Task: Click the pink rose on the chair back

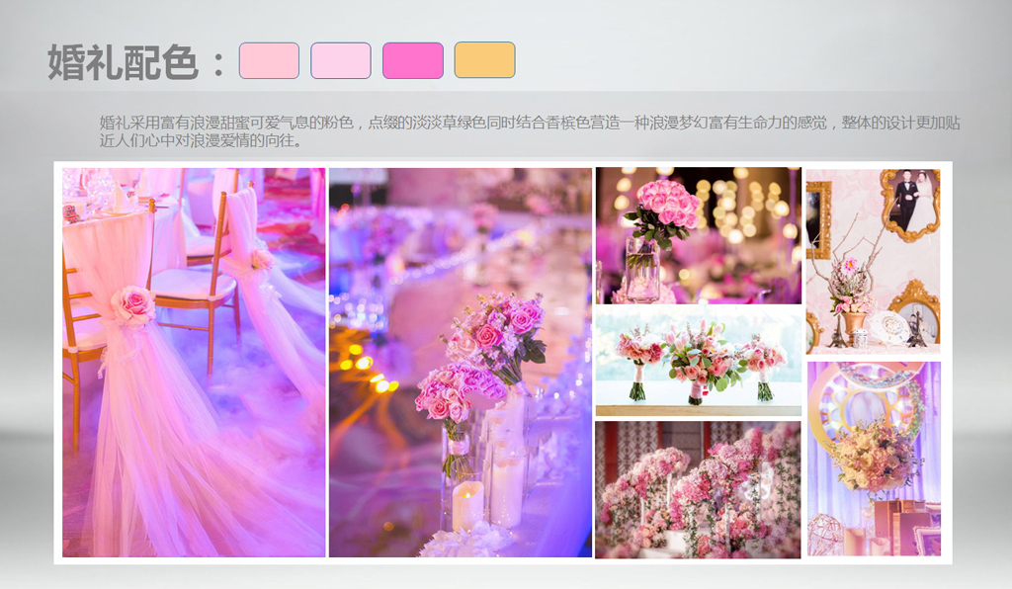Action: pyautogui.click(x=131, y=304)
